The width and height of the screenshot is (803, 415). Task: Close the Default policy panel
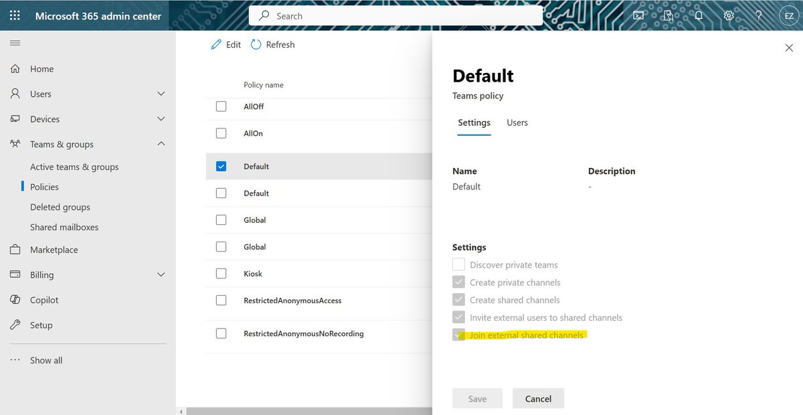pyautogui.click(x=788, y=48)
